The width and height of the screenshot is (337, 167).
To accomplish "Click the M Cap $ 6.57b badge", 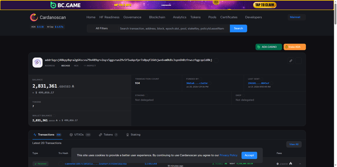I will pyautogui.click(x=55, y=27).
